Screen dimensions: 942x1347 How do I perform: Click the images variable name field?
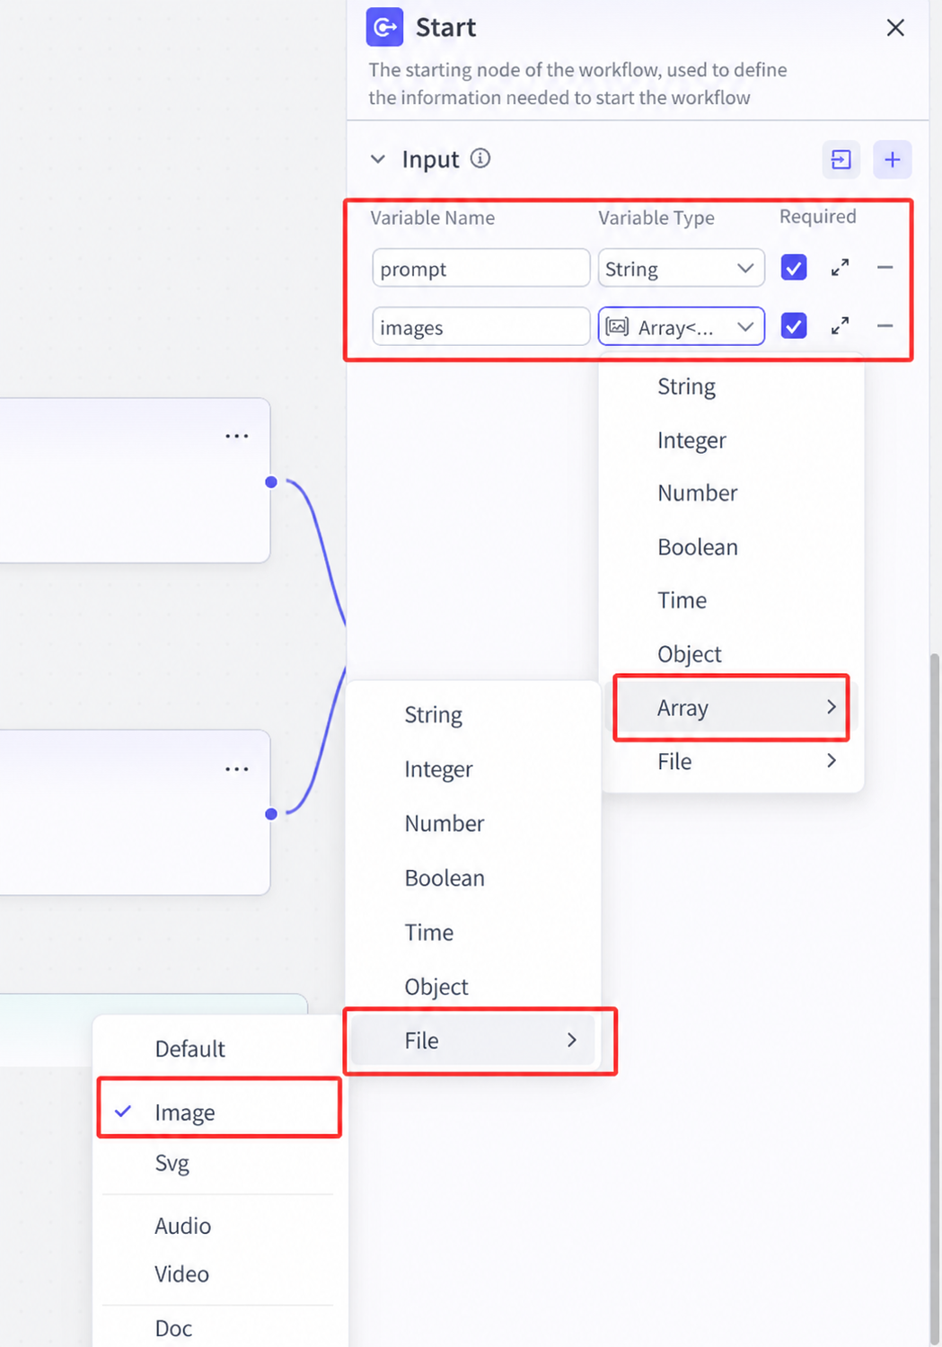(x=481, y=327)
